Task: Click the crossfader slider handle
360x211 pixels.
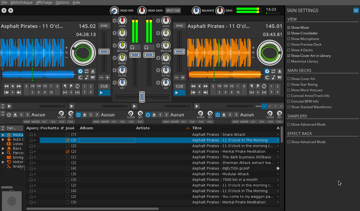Action: coord(142,97)
